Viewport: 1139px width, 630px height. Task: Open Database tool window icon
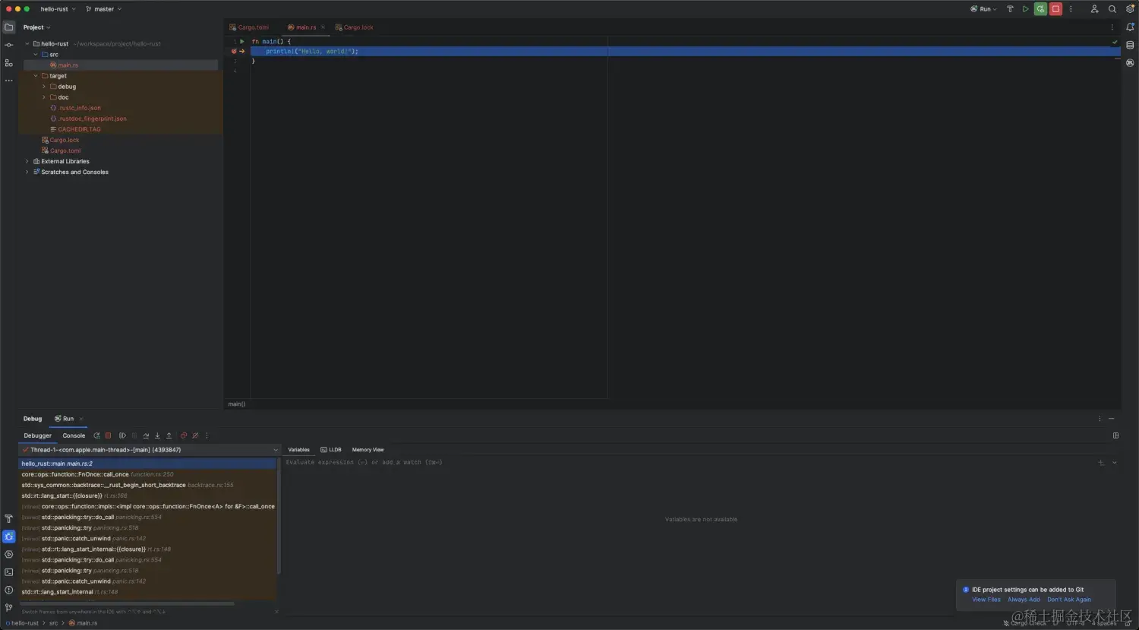pos(1130,46)
